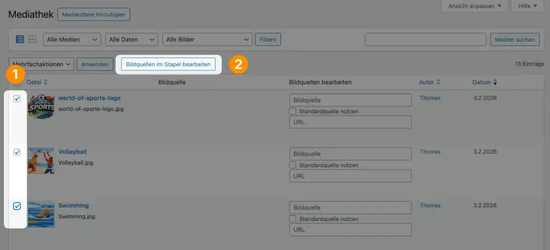The image size is (550, 250).
Task: Click the 13 Einträge count text
Action: [x=530, y=64]
